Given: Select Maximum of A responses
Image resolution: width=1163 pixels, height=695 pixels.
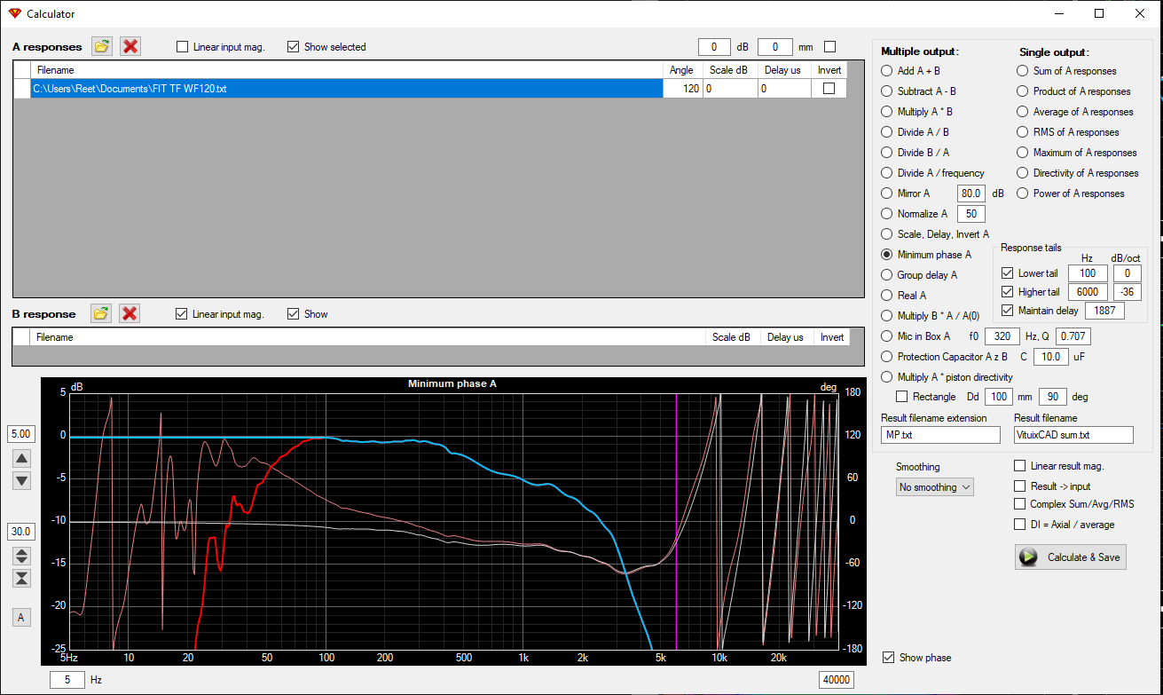Looking at the screenshot, I should point(1022,153).
